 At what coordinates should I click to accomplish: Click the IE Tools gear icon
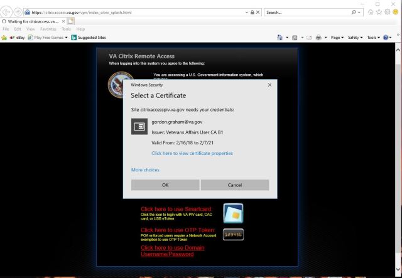point(387,12)
